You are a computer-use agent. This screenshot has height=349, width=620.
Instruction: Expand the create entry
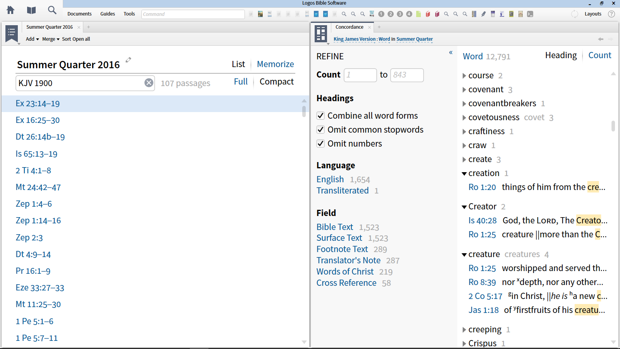coord(464,159)
